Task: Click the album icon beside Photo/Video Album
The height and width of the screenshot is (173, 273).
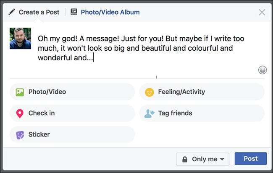Action: 74,12
